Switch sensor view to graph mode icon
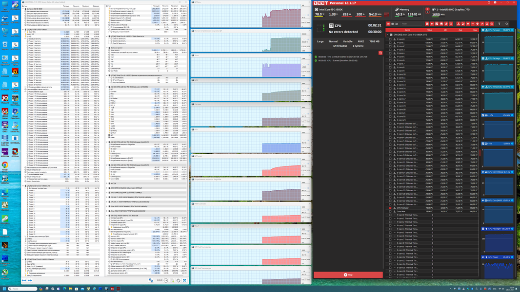Viewport: 520px width, 292px height. point(397,24)
